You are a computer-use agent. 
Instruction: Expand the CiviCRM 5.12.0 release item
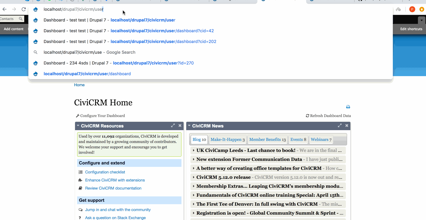(x=194, y=177)
